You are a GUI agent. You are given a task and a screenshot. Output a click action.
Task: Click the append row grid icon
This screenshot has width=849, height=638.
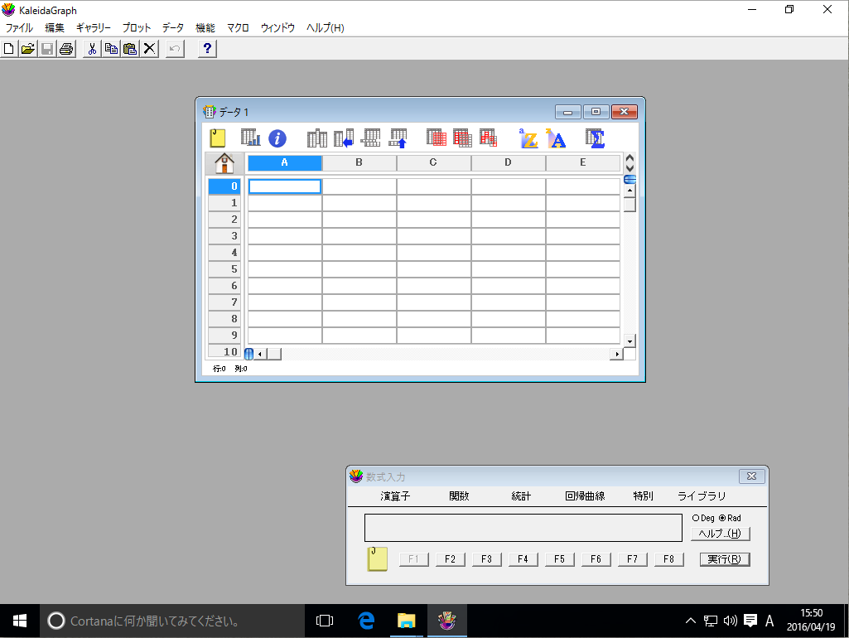tap(371, 138)
